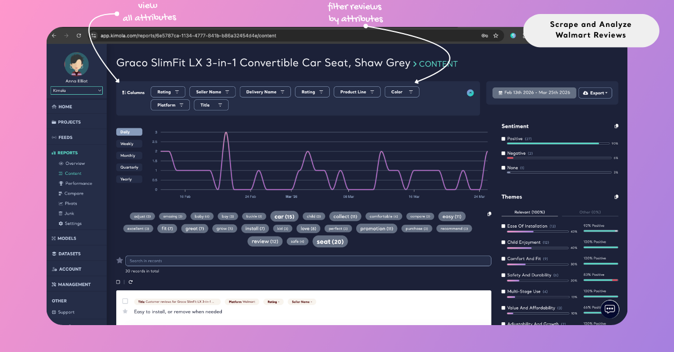
Task: Switch chart to Weekly view
Action: [x=129, y=143]
